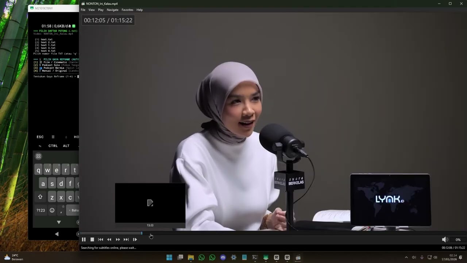The width and height of the screenshot is (467, 263).
Task: Mute using the player's speaker icon
Action: point(445,240)
